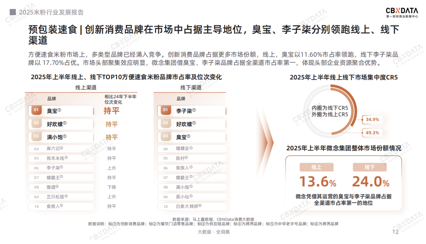Image resolution: width=426 pixels, height=244 pixels.
Task: Click the 持平 value next to online 满小饱
Action: [x=111, y=137]
